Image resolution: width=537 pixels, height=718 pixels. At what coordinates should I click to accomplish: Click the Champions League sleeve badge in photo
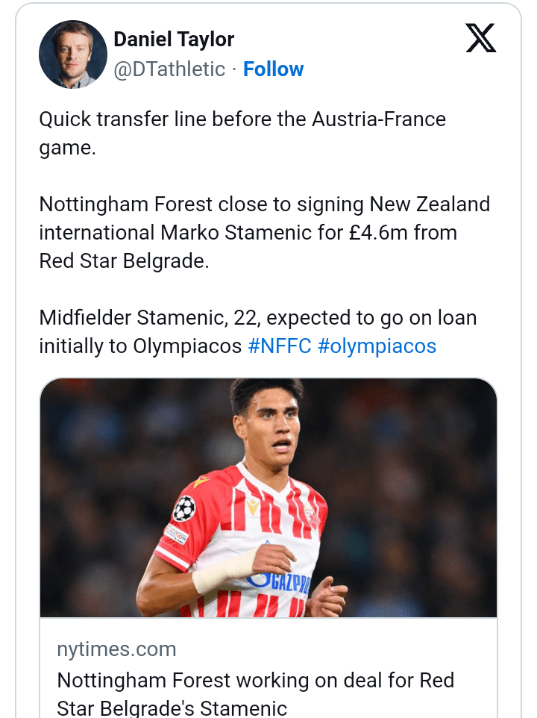(183, 508)
